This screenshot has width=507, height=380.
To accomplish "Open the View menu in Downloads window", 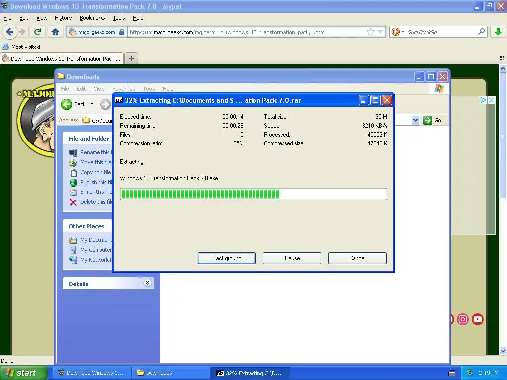I will point(99,89).
